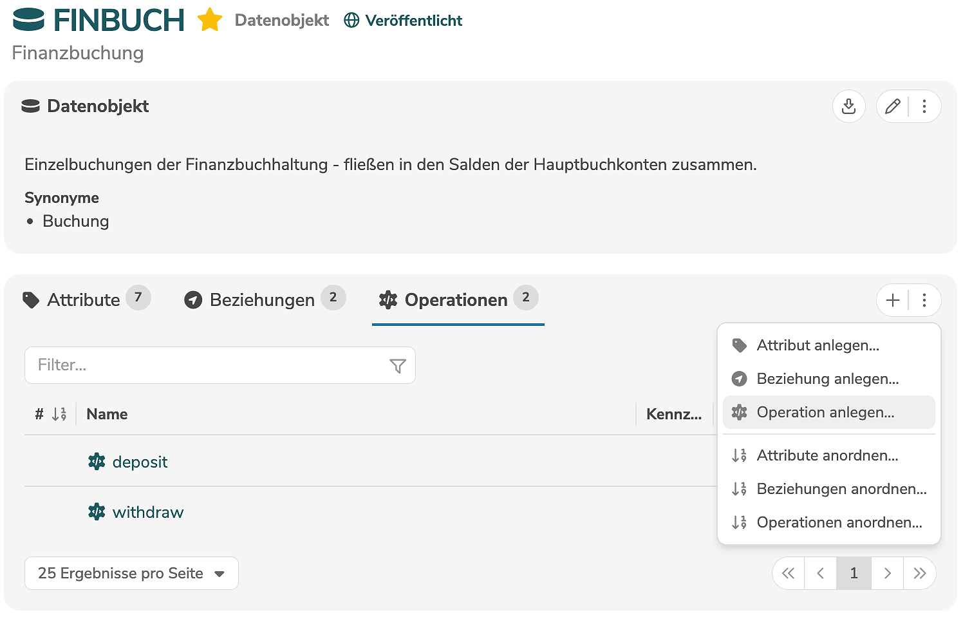Open the 25 Ergebnisse pro Seite dropdown
The height and width of the screenshot is (617, 963).
pyautogui.click(x=131, y=573)
